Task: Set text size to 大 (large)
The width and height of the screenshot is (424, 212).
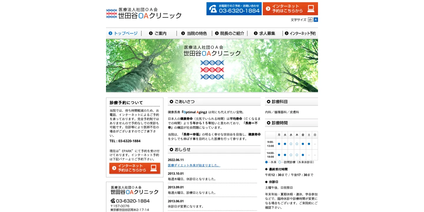Action: coord(316,20)
